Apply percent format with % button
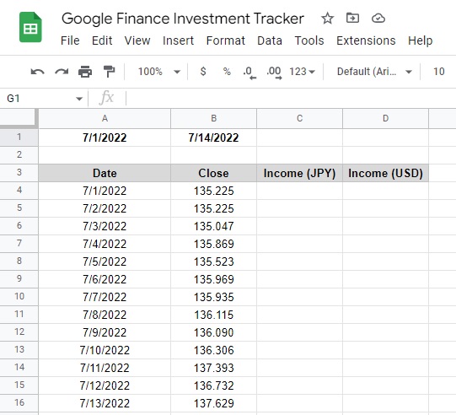 click(227, 72)
